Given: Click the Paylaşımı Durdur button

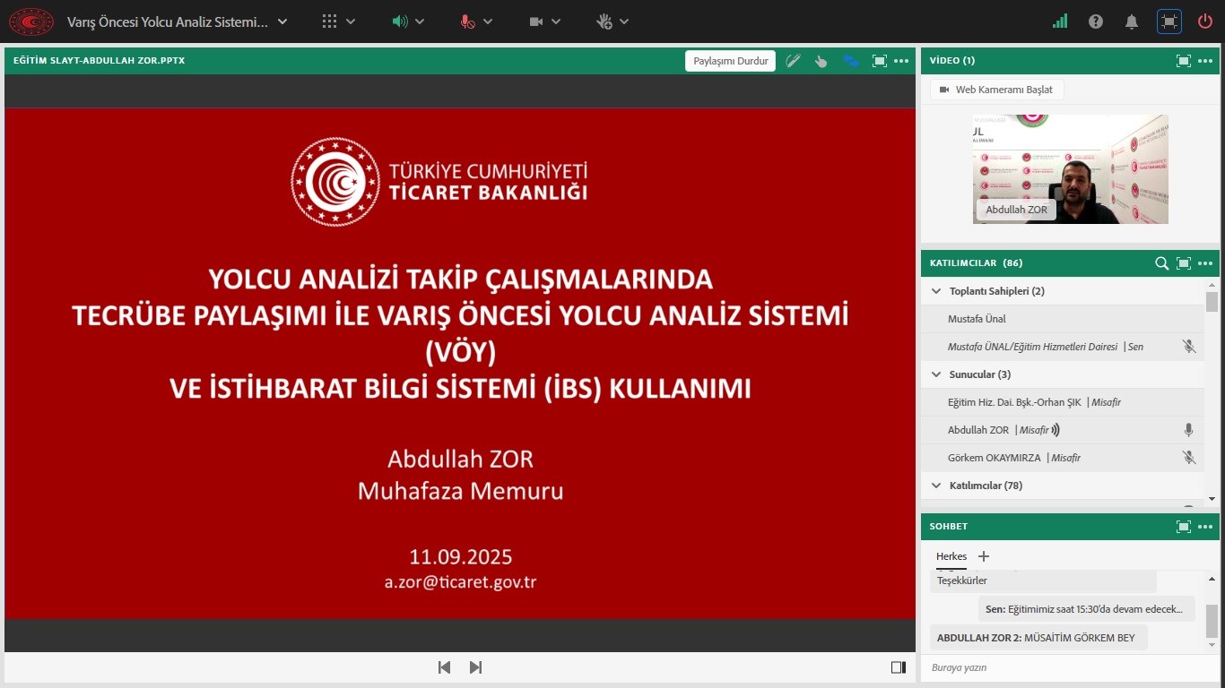Looking at the screenshot, I should click(731, 61).
